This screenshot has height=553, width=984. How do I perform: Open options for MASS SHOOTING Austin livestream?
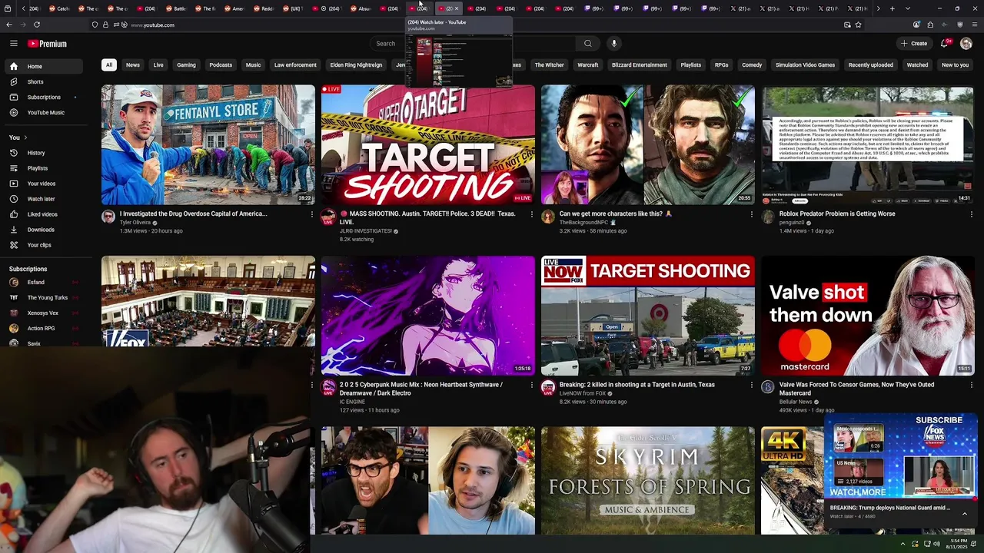tap(531, 214)
